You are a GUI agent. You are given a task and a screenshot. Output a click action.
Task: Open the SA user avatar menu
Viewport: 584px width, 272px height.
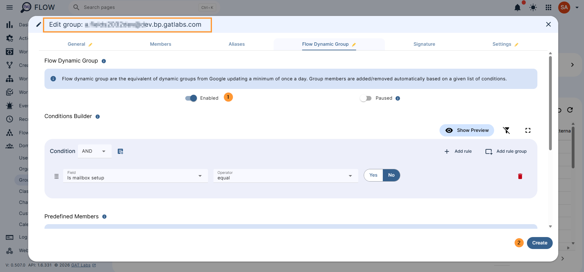point(564,7)
